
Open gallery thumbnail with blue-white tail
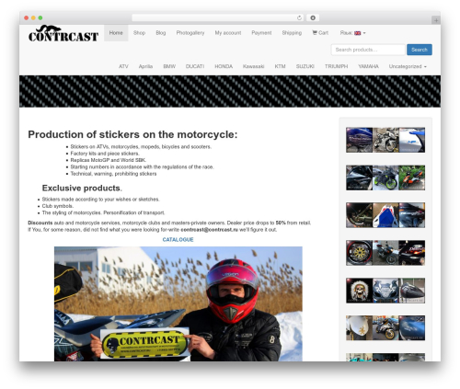point(385,215)
